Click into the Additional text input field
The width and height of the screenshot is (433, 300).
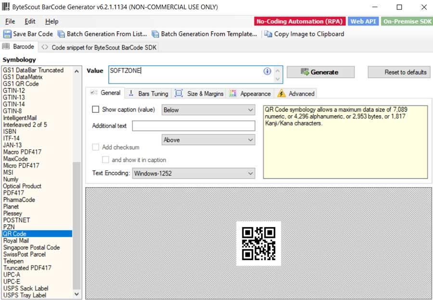click(193, 126)
